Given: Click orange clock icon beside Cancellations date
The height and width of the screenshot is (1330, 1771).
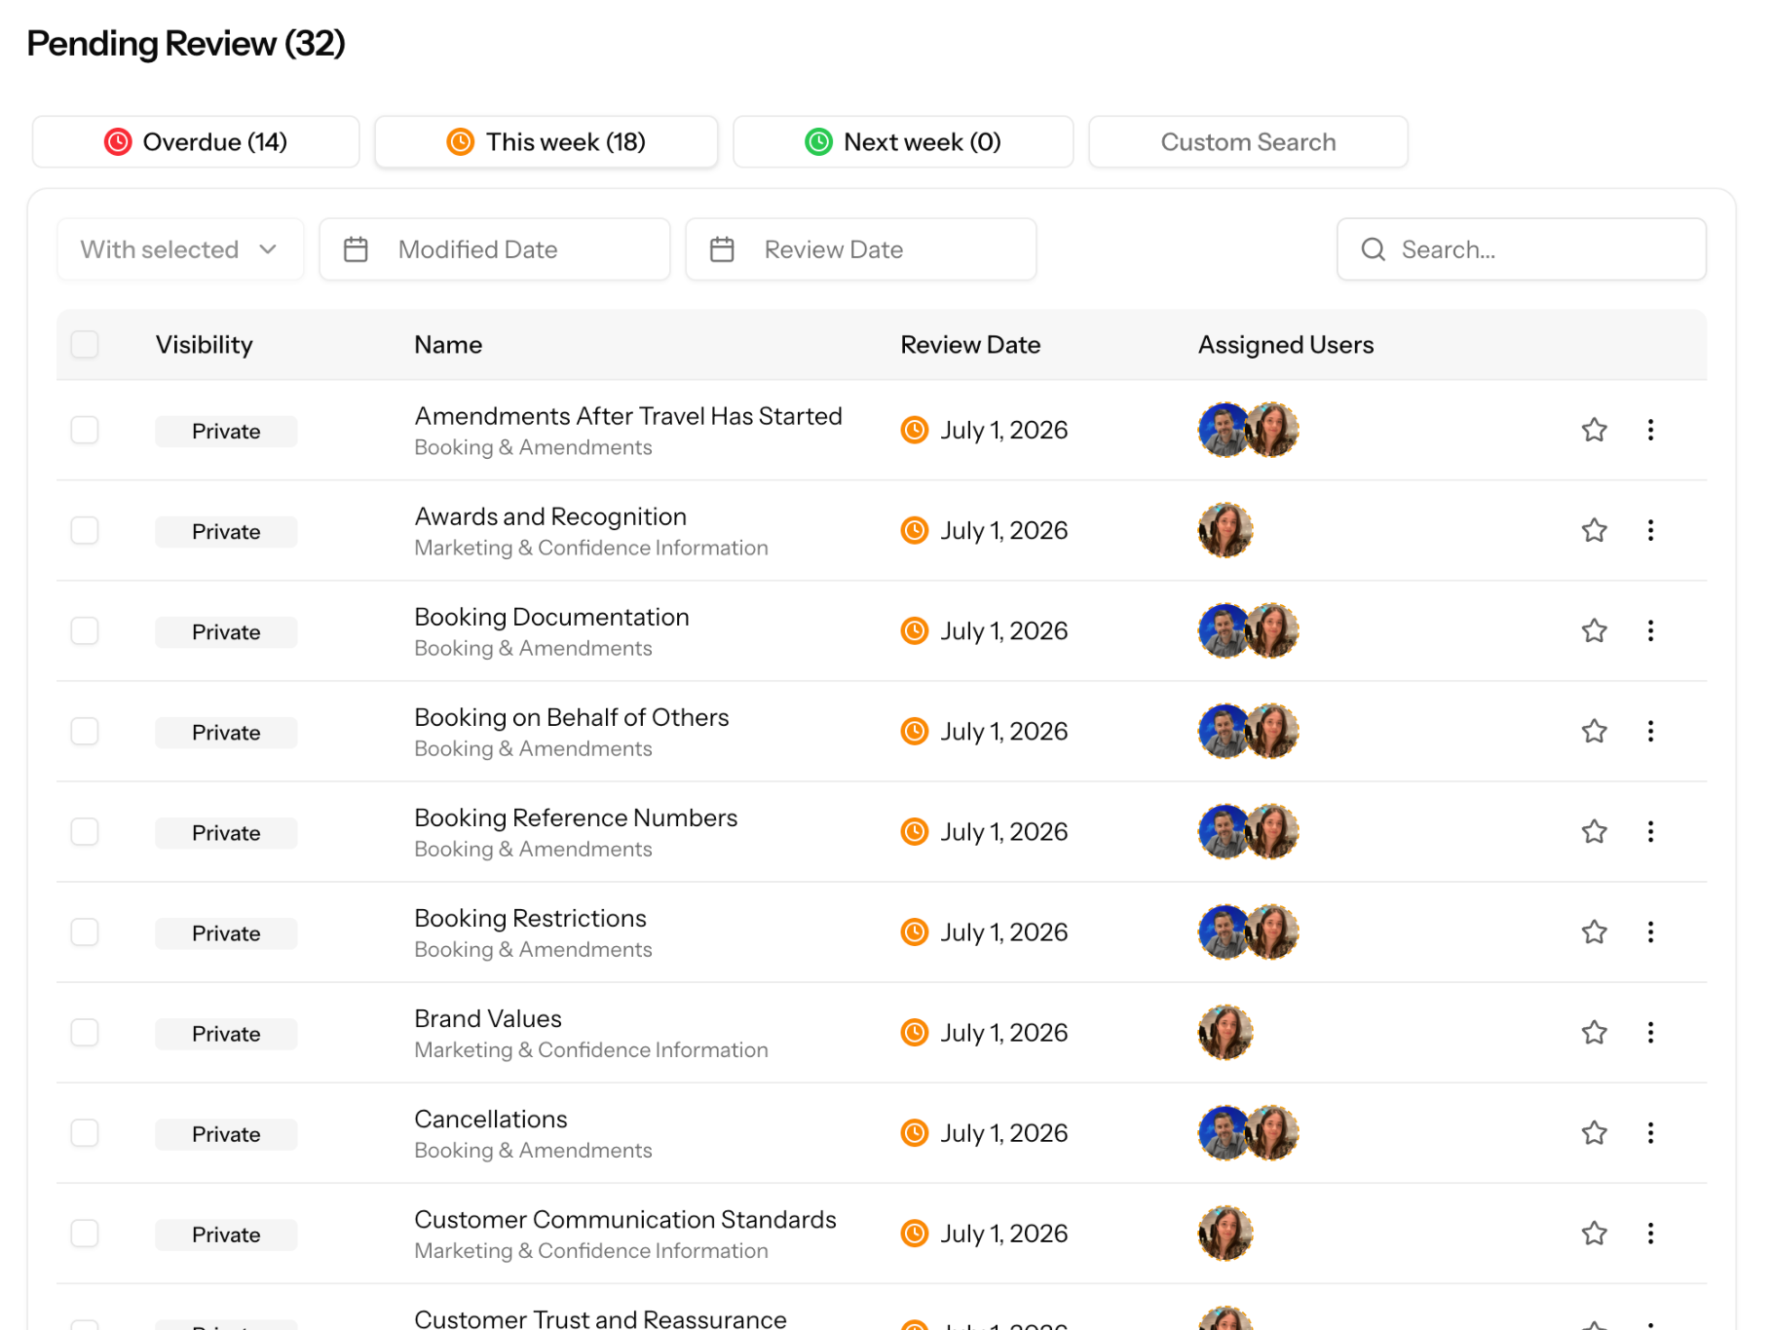Looking at the screenshot, I should point(914,1133).
